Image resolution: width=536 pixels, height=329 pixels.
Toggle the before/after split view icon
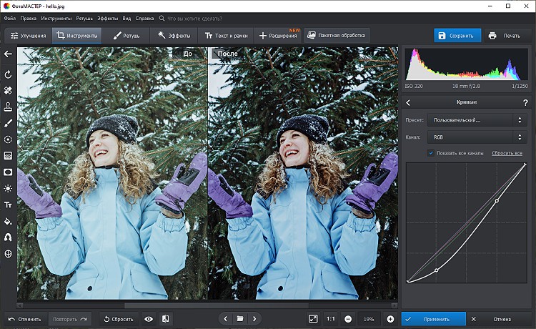point(165,319)
